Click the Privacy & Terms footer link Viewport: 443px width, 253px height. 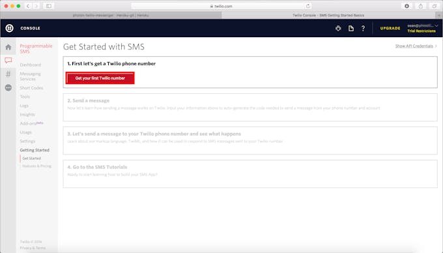[x=33, y=248]
